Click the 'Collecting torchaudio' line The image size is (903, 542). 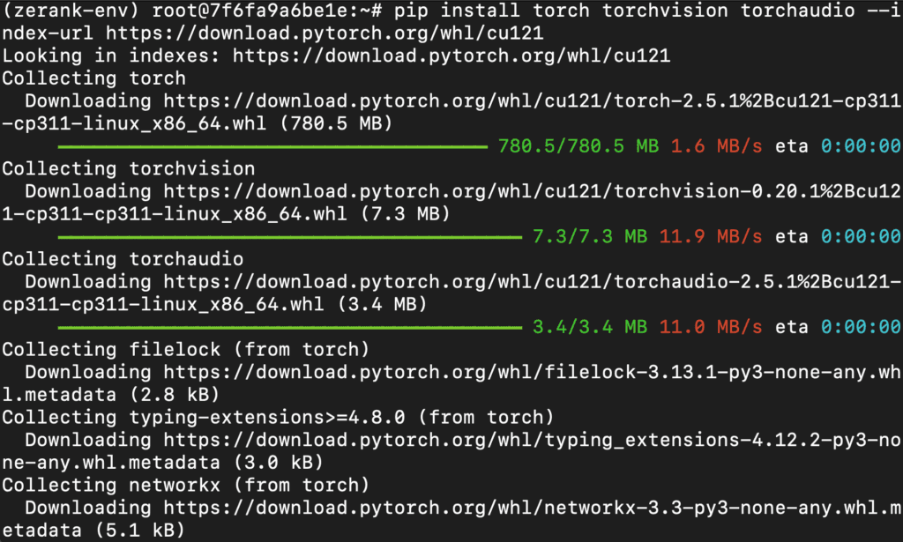(x=123, y=259)
